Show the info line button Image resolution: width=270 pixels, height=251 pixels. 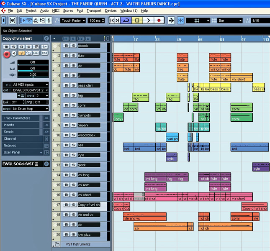tap(29, 20)
